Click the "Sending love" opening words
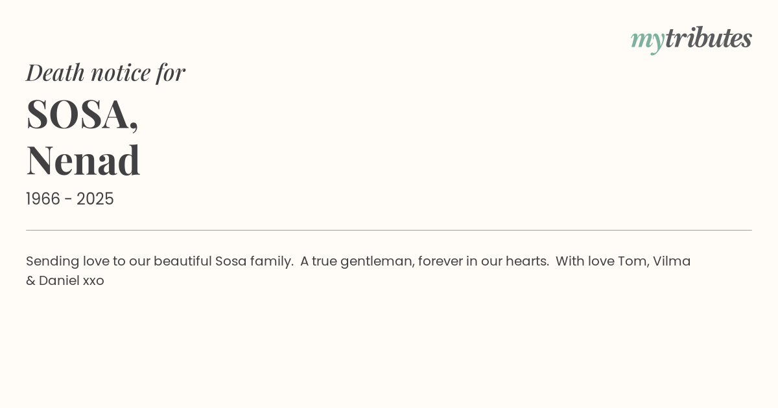 point(67,262)
